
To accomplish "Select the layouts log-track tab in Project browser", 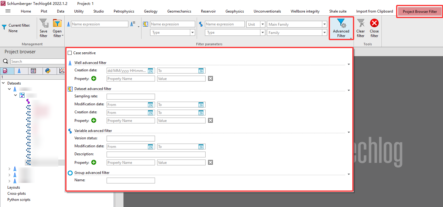I will coord(33,71).
